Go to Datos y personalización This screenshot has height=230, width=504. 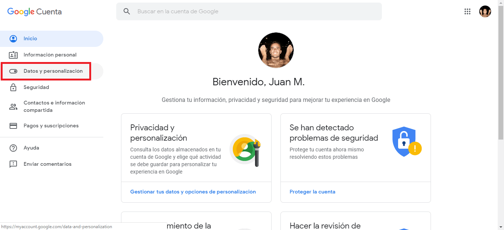pos(52,71)
